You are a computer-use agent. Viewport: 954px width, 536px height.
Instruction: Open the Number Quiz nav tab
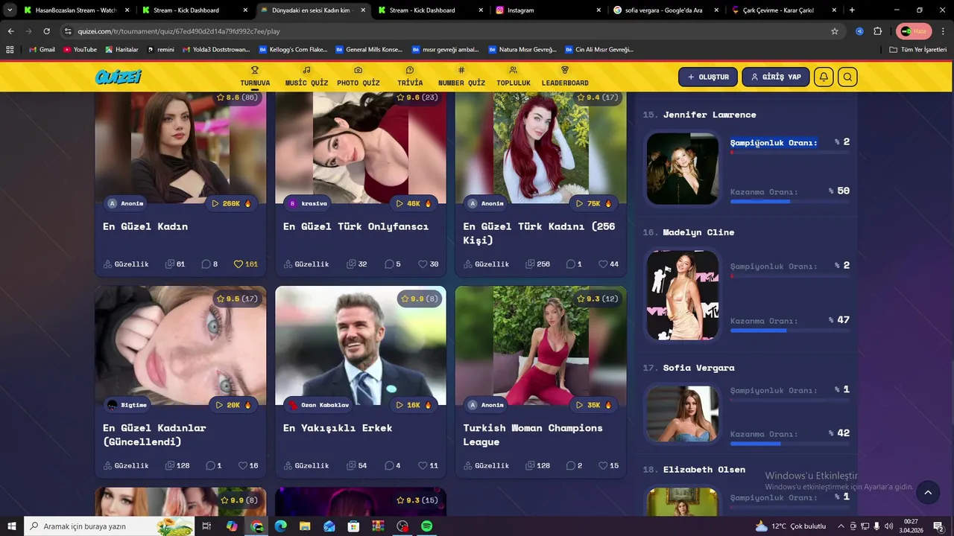click(x=461, y=77)
